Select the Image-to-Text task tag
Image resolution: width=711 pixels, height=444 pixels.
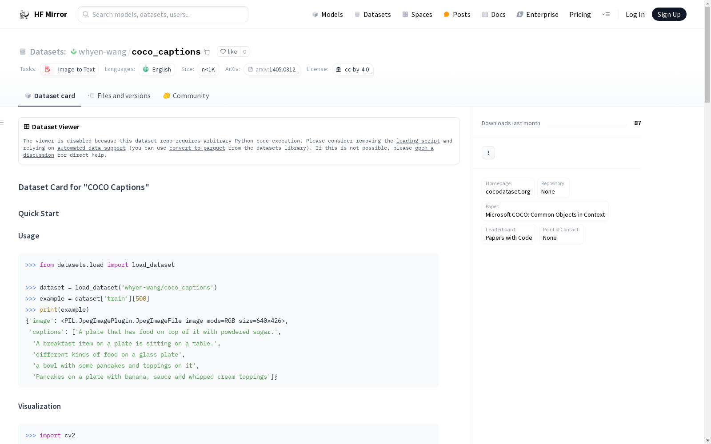tap(69, 69)
